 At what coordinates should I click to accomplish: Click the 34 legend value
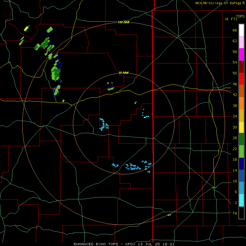[235, 116]
